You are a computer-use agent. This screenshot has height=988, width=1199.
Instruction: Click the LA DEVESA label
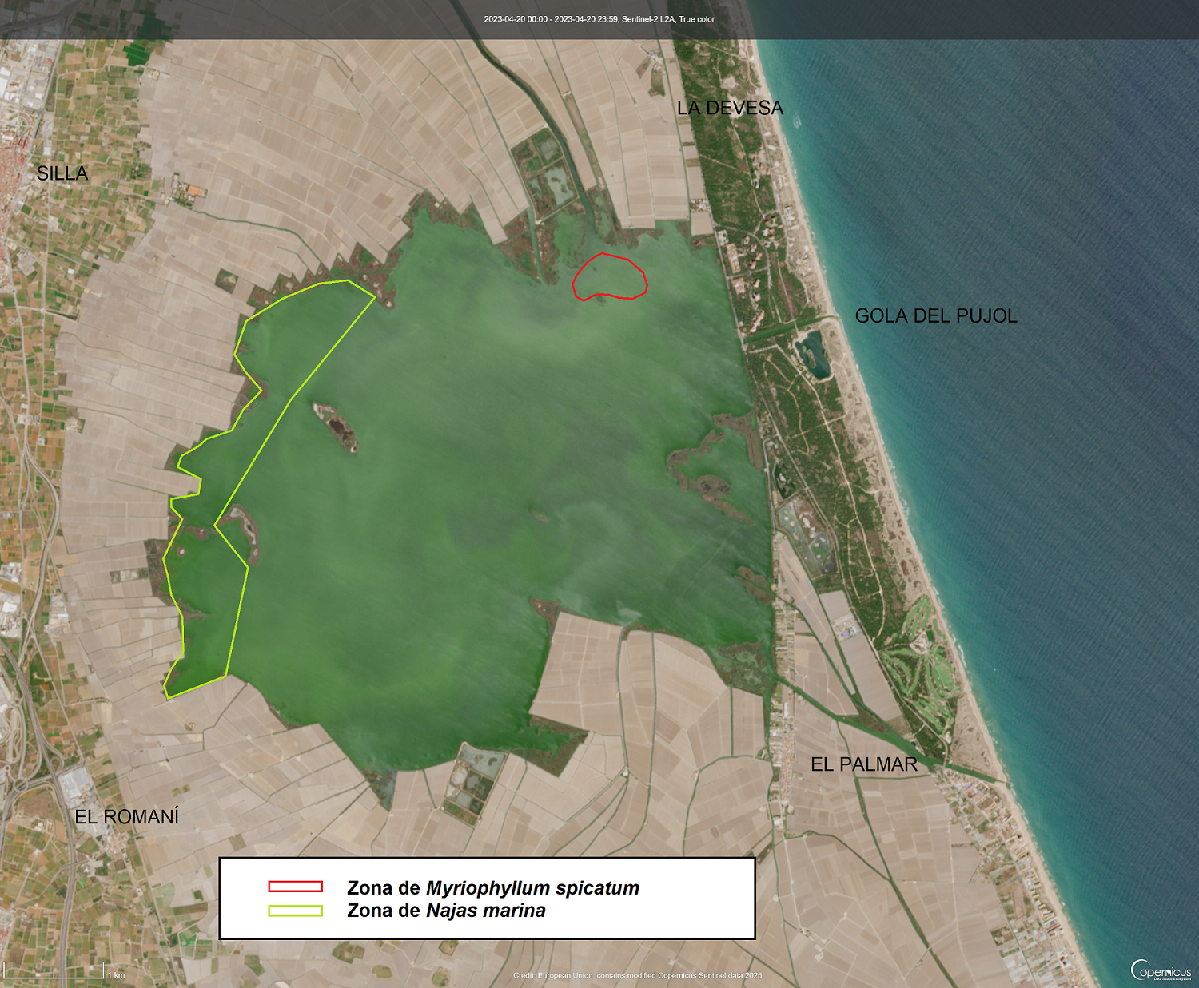[x=730, y=108]
